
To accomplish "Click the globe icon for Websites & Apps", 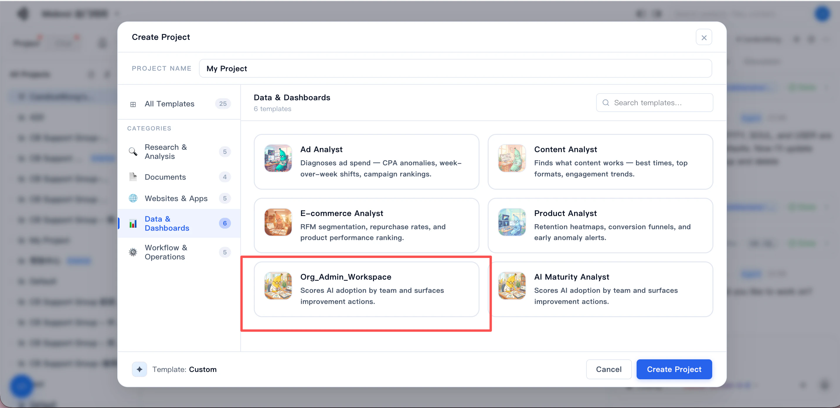I will [x=133, y=198].
